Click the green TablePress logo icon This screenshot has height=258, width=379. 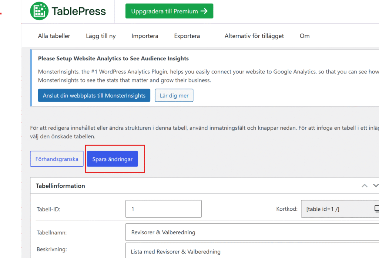click(39, 11)
